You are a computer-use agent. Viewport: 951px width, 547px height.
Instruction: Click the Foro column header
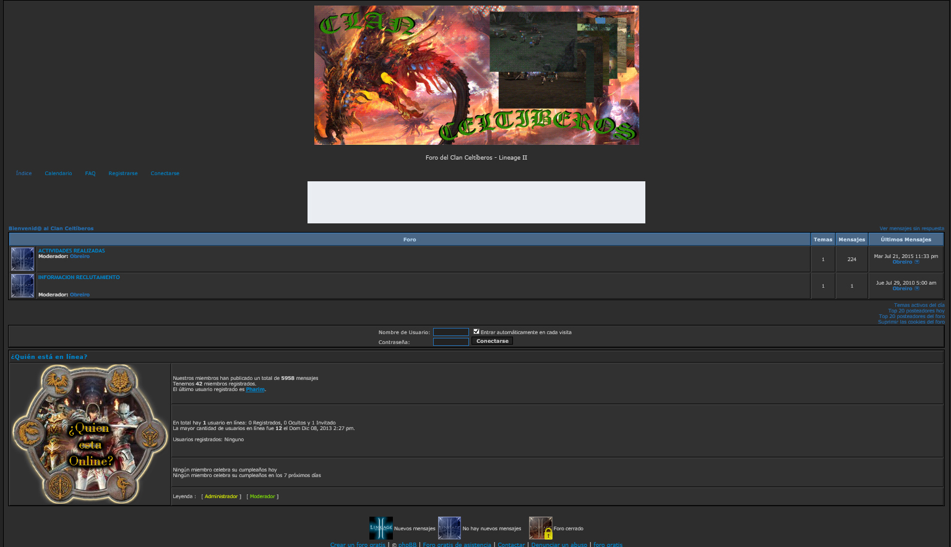click(410, 239)
